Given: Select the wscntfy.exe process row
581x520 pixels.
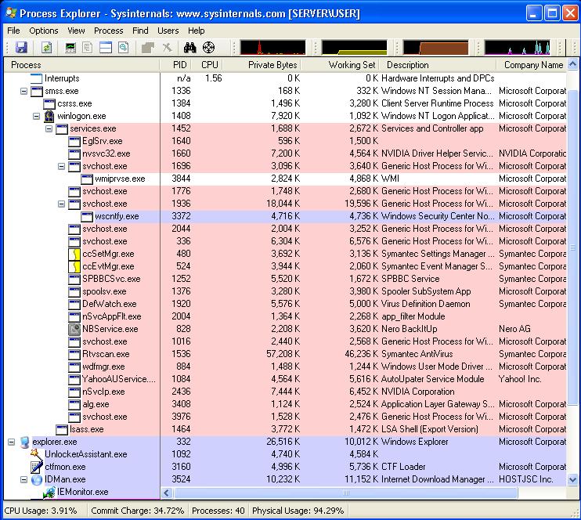Looking at the screenshot, I should click(x=285, y=216).
